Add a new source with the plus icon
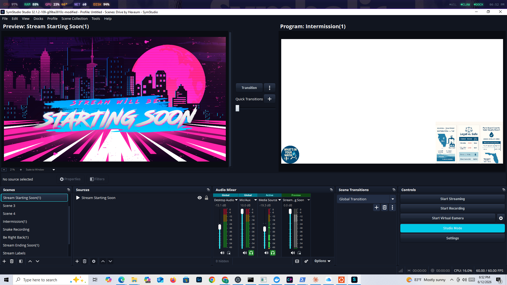The height and width of the screenshot is (285, 507). tap(77, 261)
